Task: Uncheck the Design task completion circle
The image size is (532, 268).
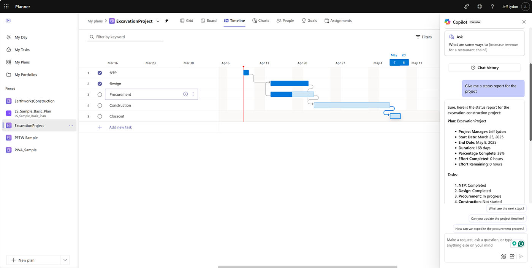Action: point(100,84)
